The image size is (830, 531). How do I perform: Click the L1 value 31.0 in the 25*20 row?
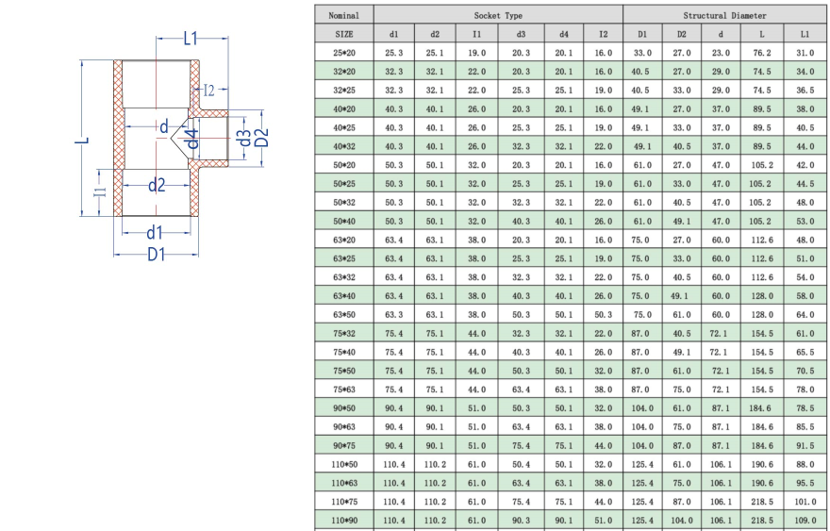pyautogui.click(x=805, y=53)
